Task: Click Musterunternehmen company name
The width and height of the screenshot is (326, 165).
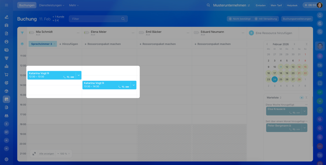Action: point(229,5)
